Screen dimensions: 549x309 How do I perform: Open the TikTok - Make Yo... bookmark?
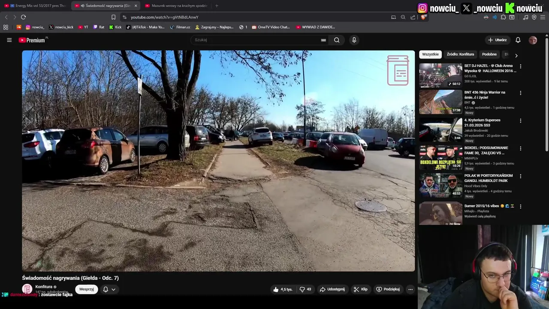[x=145, y=27]
